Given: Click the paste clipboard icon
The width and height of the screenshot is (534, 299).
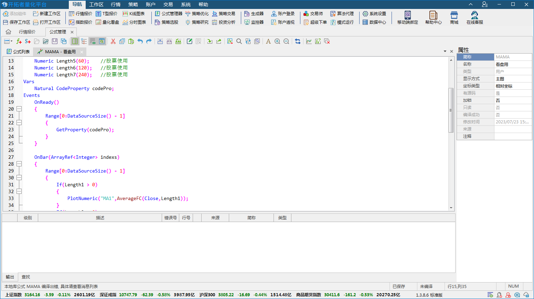Looking at the screenshot, I should pyautogui.click(x=131, y=41).
